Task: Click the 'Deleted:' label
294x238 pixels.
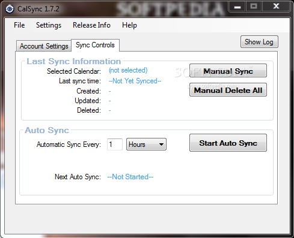Action: (89, 110)
